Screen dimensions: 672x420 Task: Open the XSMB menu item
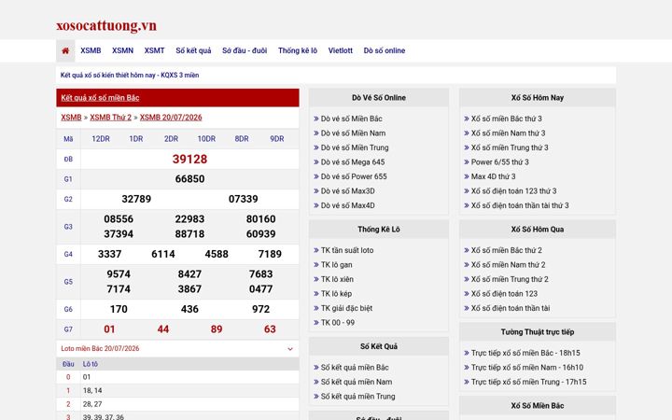pyautogui.click(x=91, y=50)
